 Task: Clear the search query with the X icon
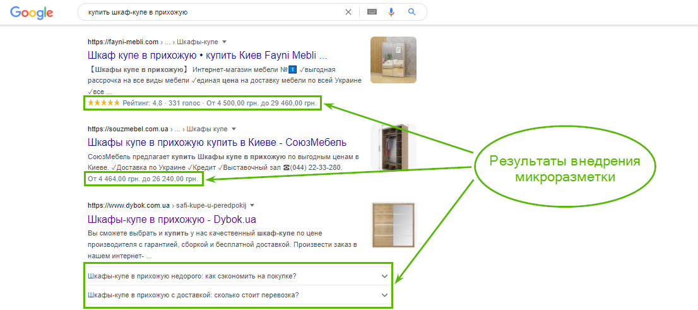(x=348, y=13)
